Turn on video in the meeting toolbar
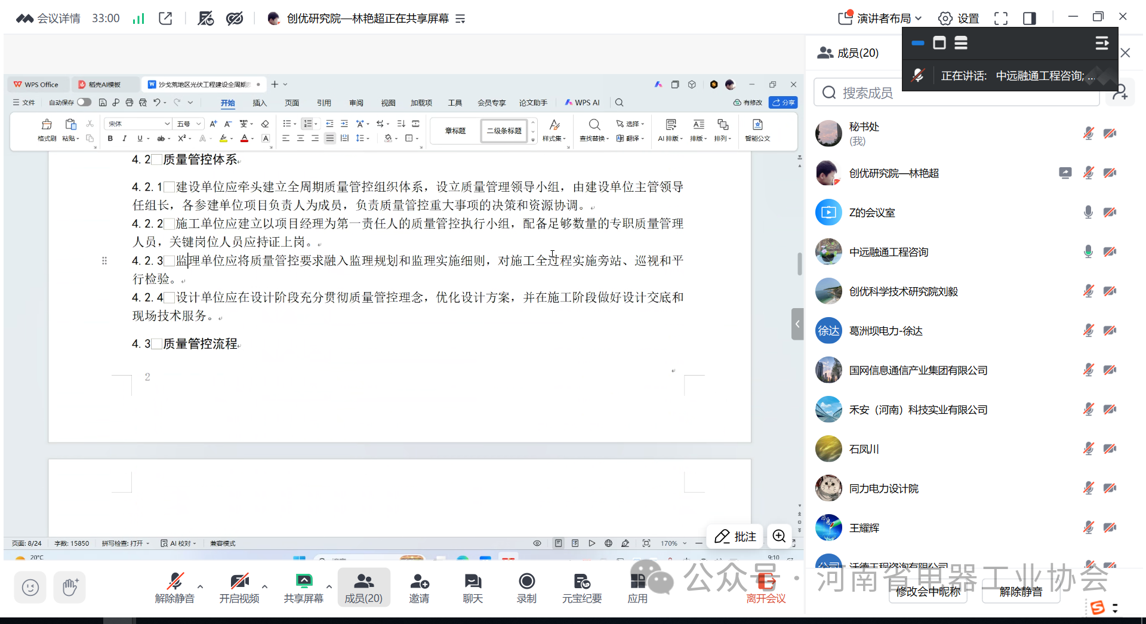 (x=239, y=588)
